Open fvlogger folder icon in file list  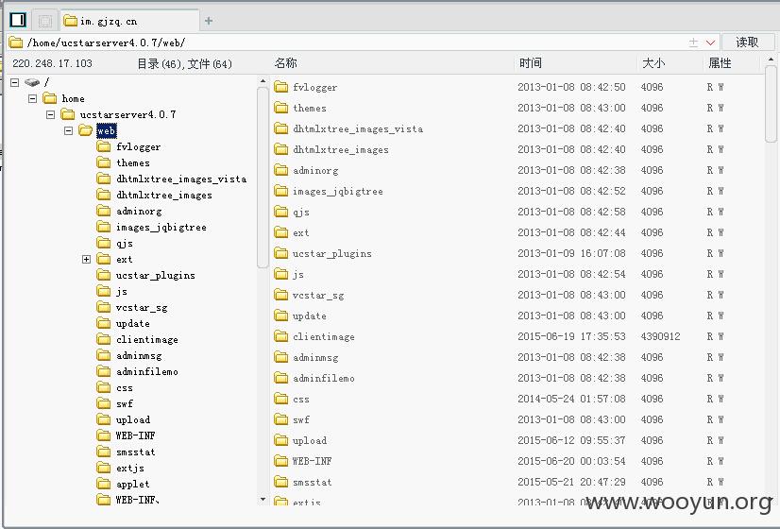tap(281, 87)
